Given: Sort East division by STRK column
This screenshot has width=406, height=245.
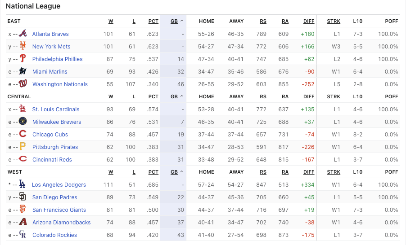Looking at the screenshot, I should 334,21.
